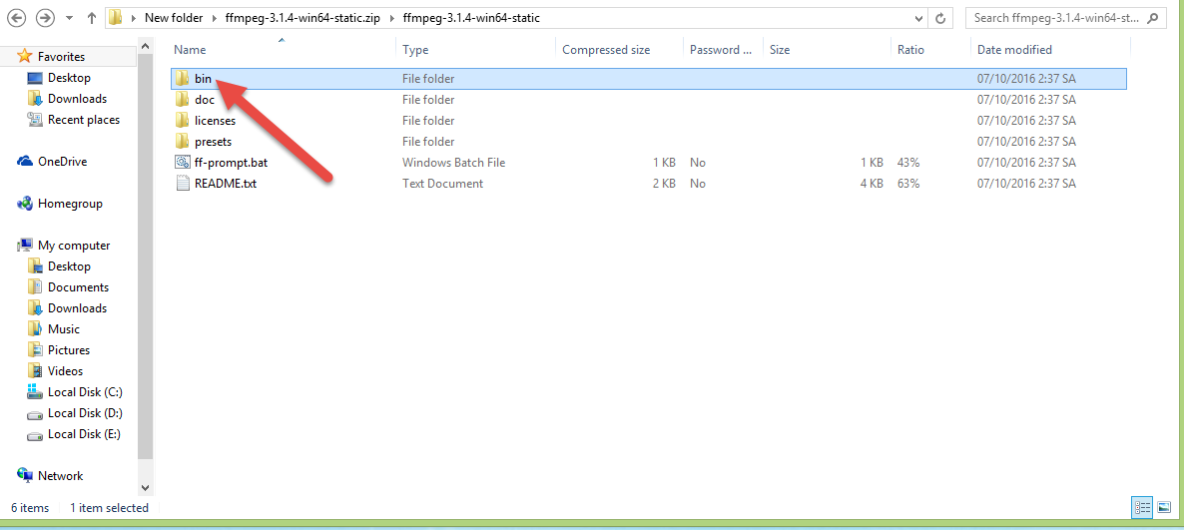Select the licenses folder icon

click(x=182, y=120)
